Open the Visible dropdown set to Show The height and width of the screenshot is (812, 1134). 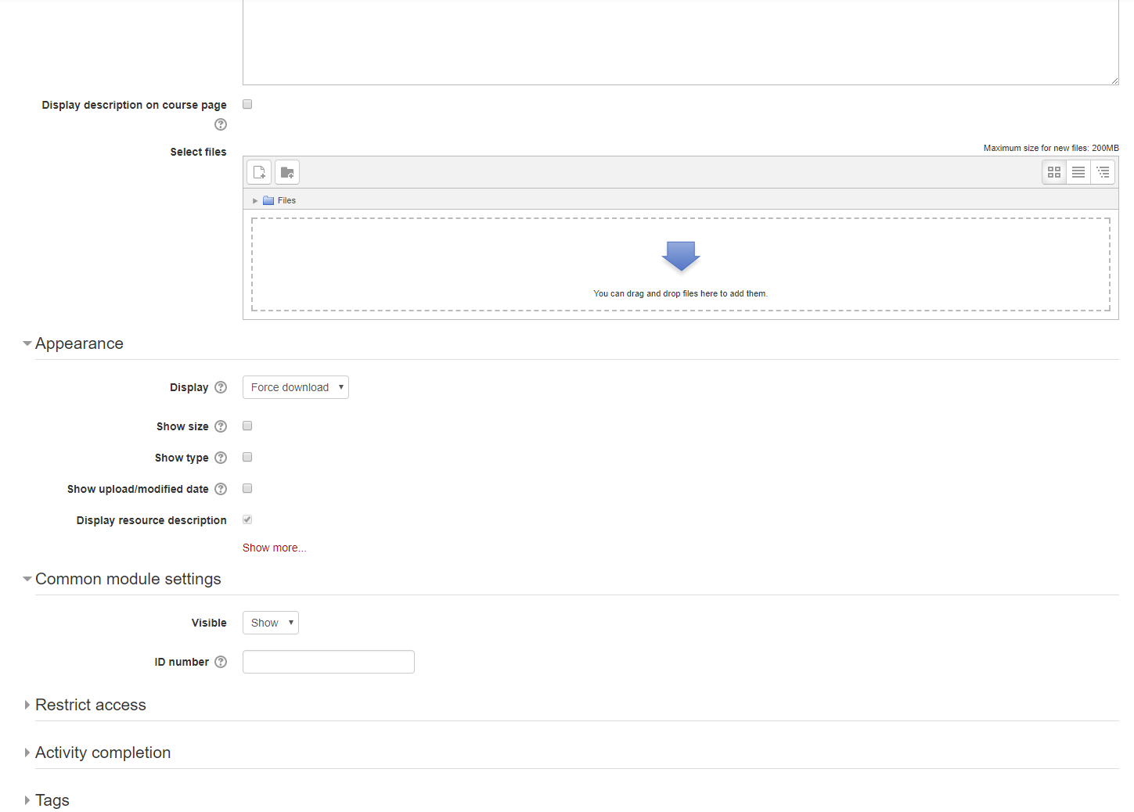(271, 623)
